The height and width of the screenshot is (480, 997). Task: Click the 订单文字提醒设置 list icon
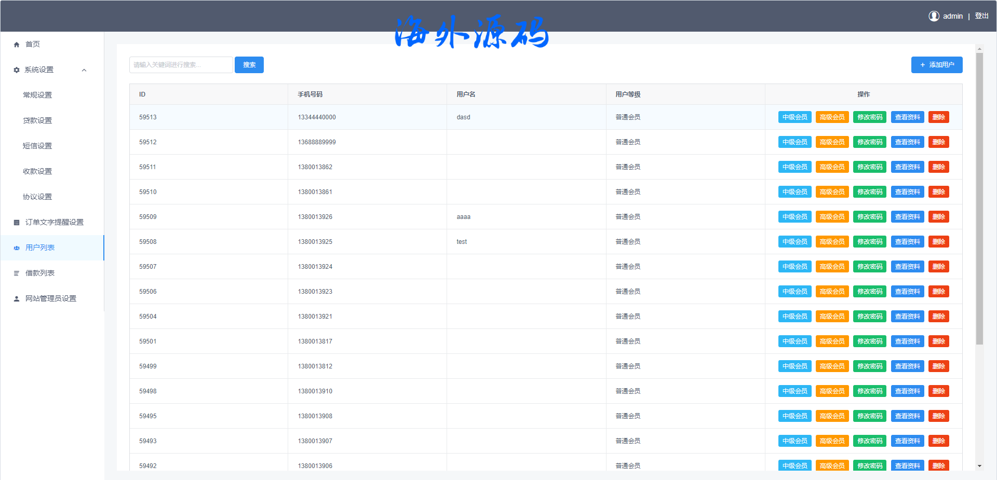pos(17,223)
